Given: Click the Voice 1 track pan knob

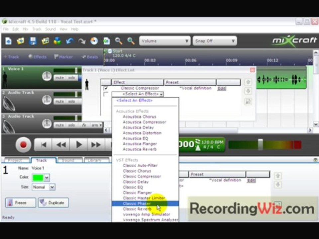Looking at the screenshot, I should tap(47, 76).
